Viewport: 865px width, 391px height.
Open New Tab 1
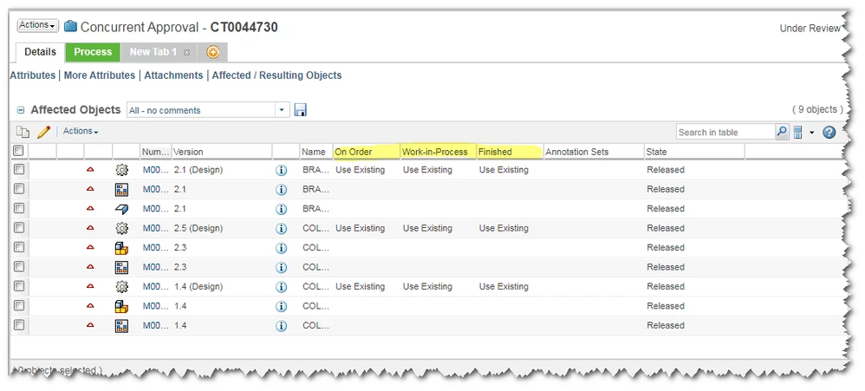pyautogui.click(x=153, y=52)
